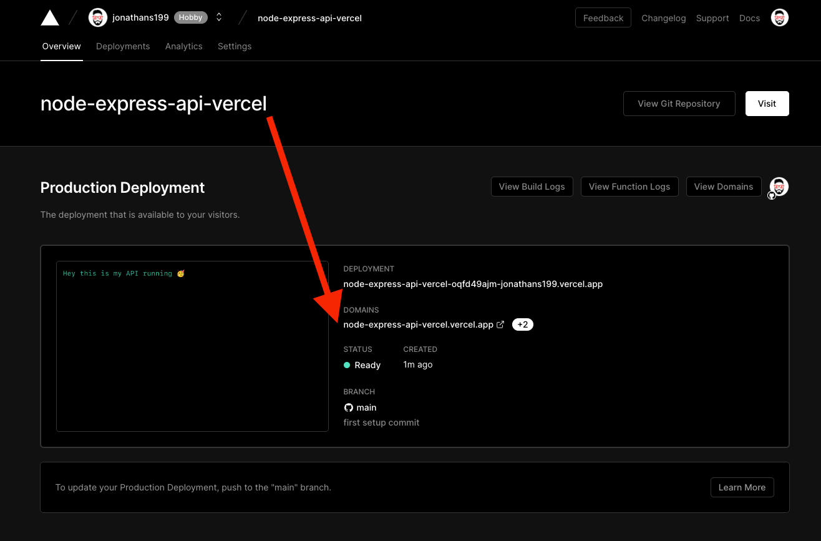Click the Hobby plan badge
821x541 pixels.
[x=190, y=17]
